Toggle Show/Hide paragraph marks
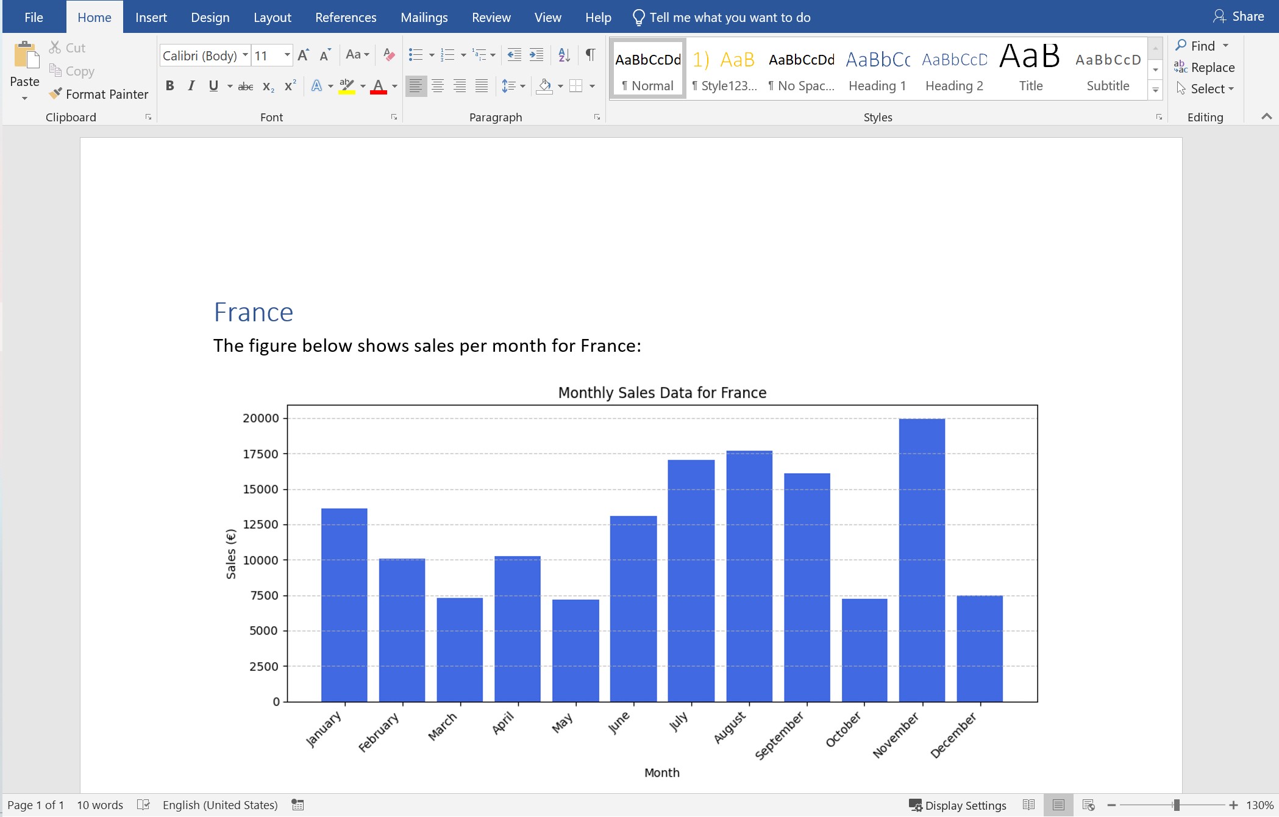Viewport: 1279px width, 817px height. (x=590, y=55)
